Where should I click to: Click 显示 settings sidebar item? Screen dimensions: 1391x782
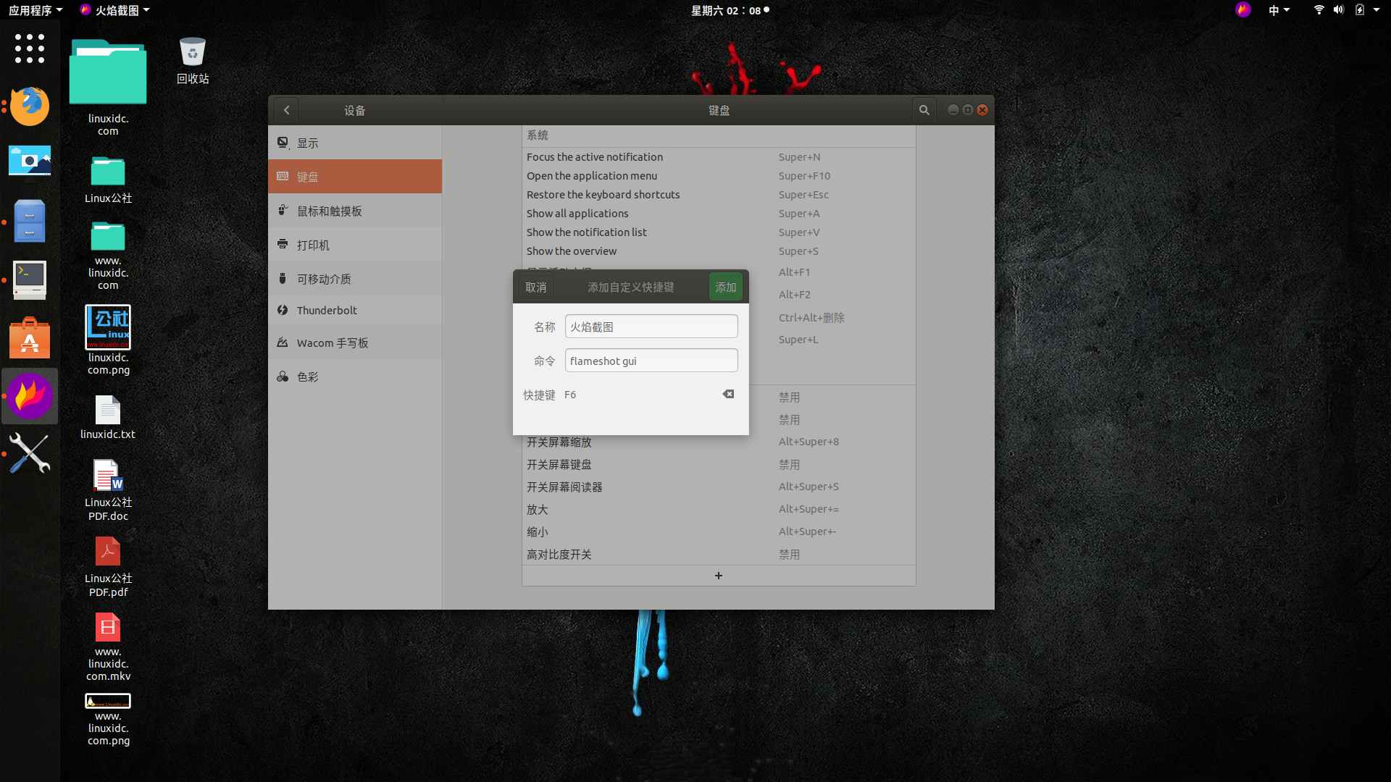tap(354, 141)
